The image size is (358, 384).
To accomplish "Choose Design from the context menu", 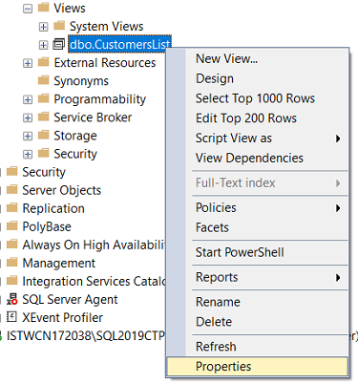I will pyautogui.click(x=257, y=78).
